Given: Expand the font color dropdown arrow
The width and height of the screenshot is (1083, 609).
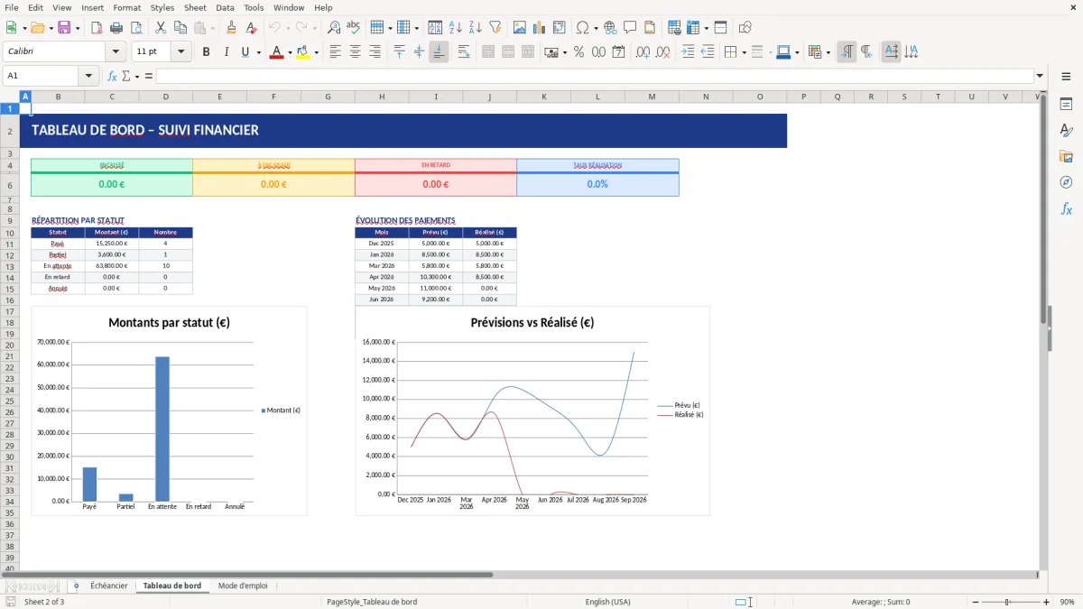Looking at the screenshot, I should (287, 51).
